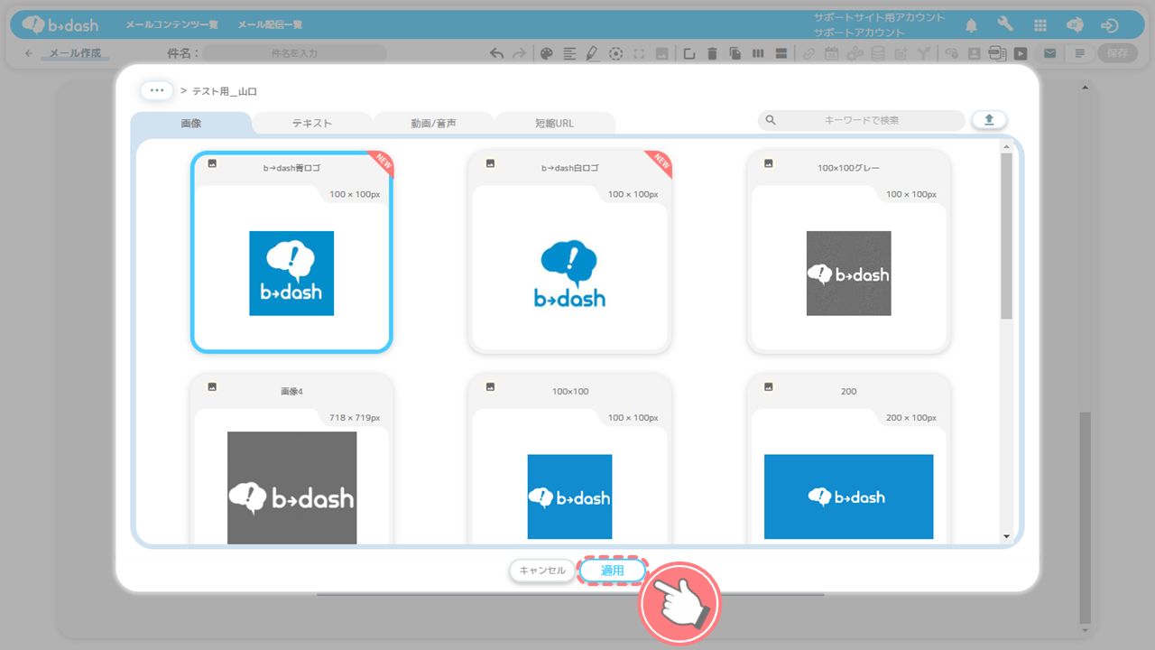Open the color palette toolbar icon
1155x650 pixels.
pos(546,53)
